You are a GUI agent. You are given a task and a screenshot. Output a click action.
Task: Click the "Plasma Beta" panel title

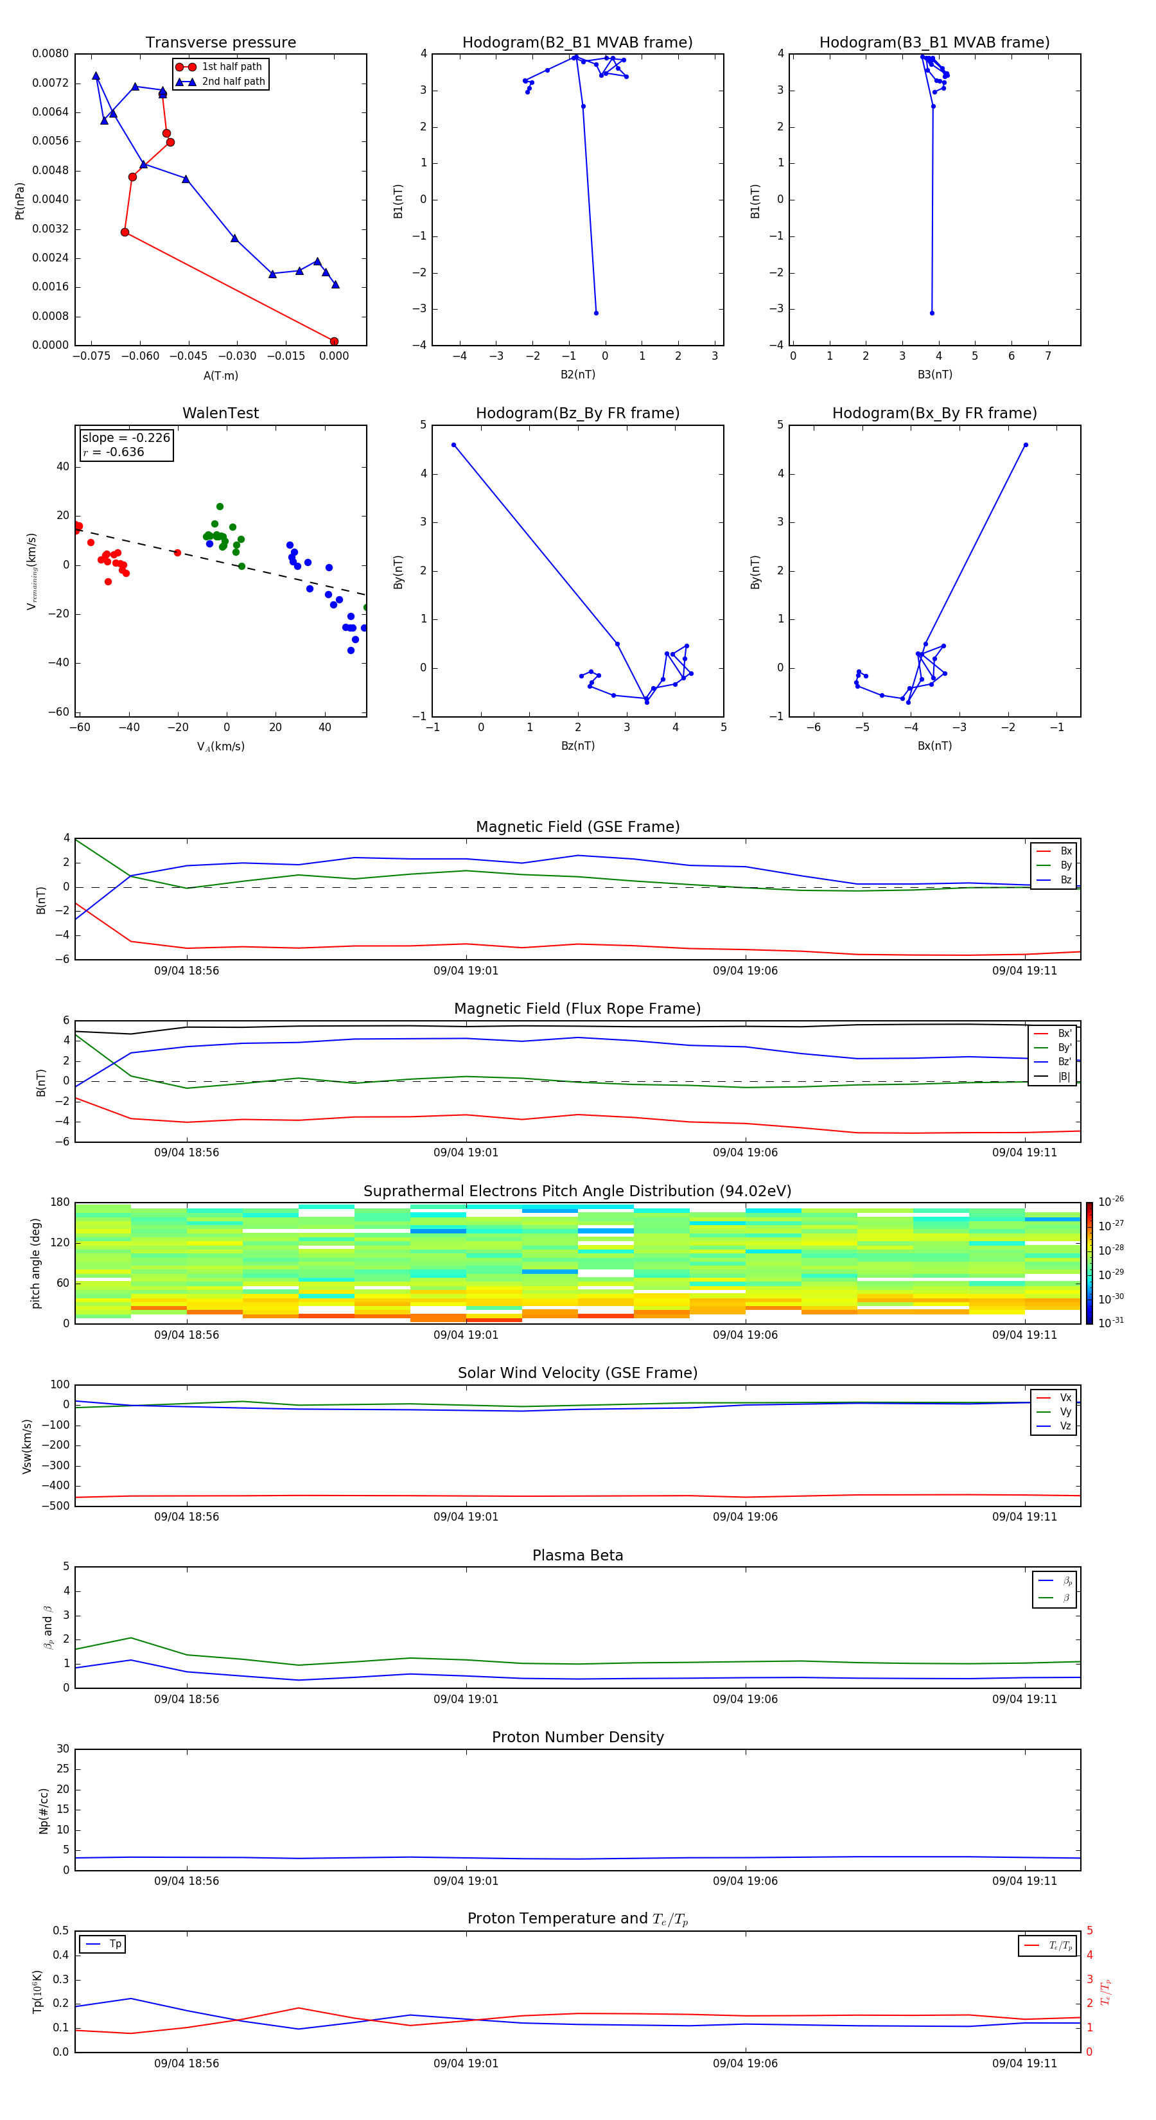pyautogui.click(x=577, y=1555)
